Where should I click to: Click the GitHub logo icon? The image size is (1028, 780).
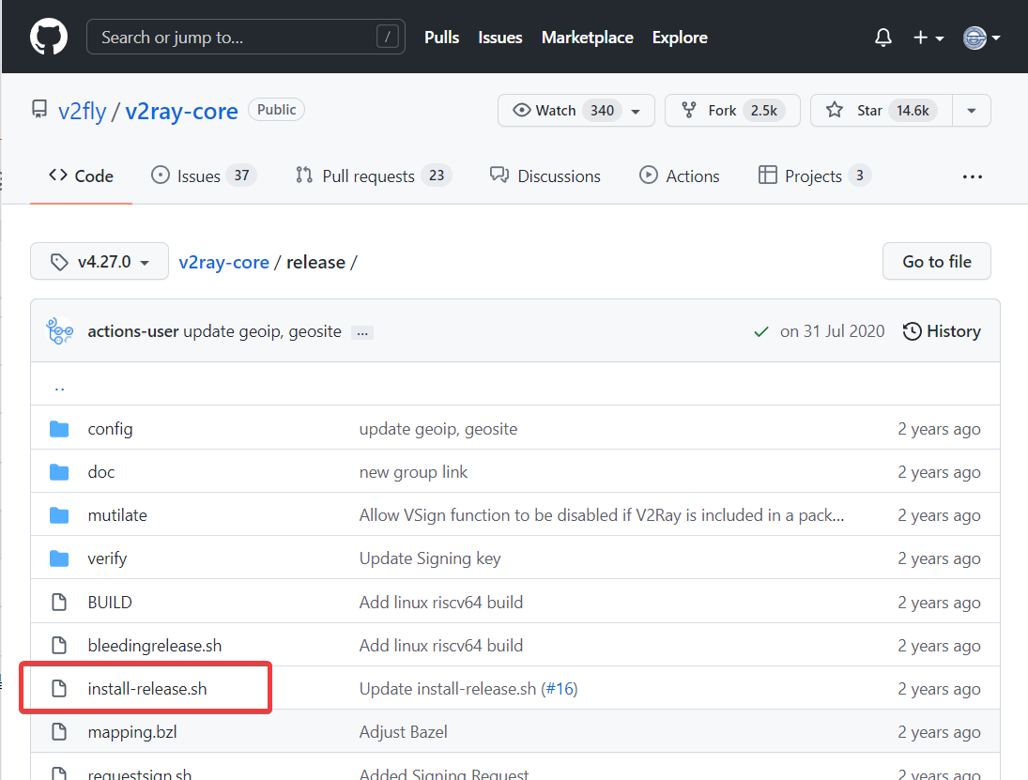pos(49,38)
